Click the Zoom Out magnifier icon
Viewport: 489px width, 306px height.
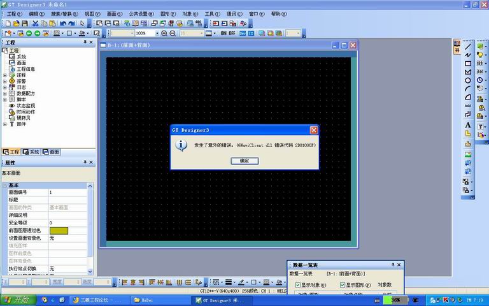(x=172, y=33)
